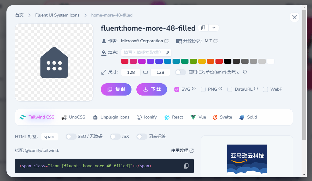Click the info icon beside the em unit option
This screenshot has height=181, width=312.
(x=245, y=72)
